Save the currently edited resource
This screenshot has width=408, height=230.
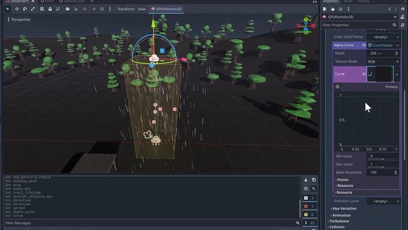click(x=340, y=9)
